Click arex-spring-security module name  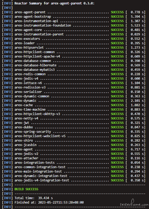tap(33, 131)
